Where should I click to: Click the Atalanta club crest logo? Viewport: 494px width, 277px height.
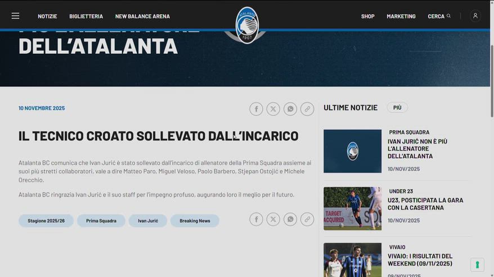(246, 25)
